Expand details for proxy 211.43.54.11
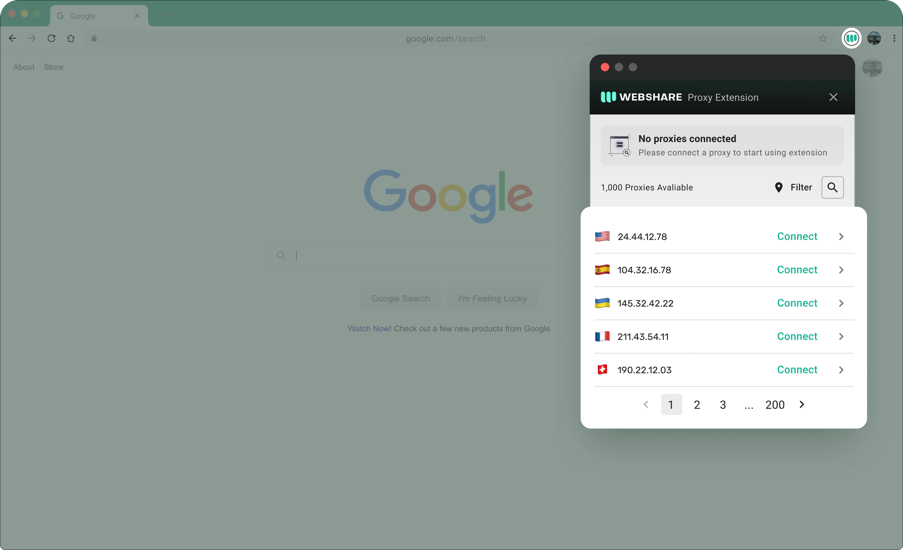The height and width of the screenshot is (550, 903). 841,336
